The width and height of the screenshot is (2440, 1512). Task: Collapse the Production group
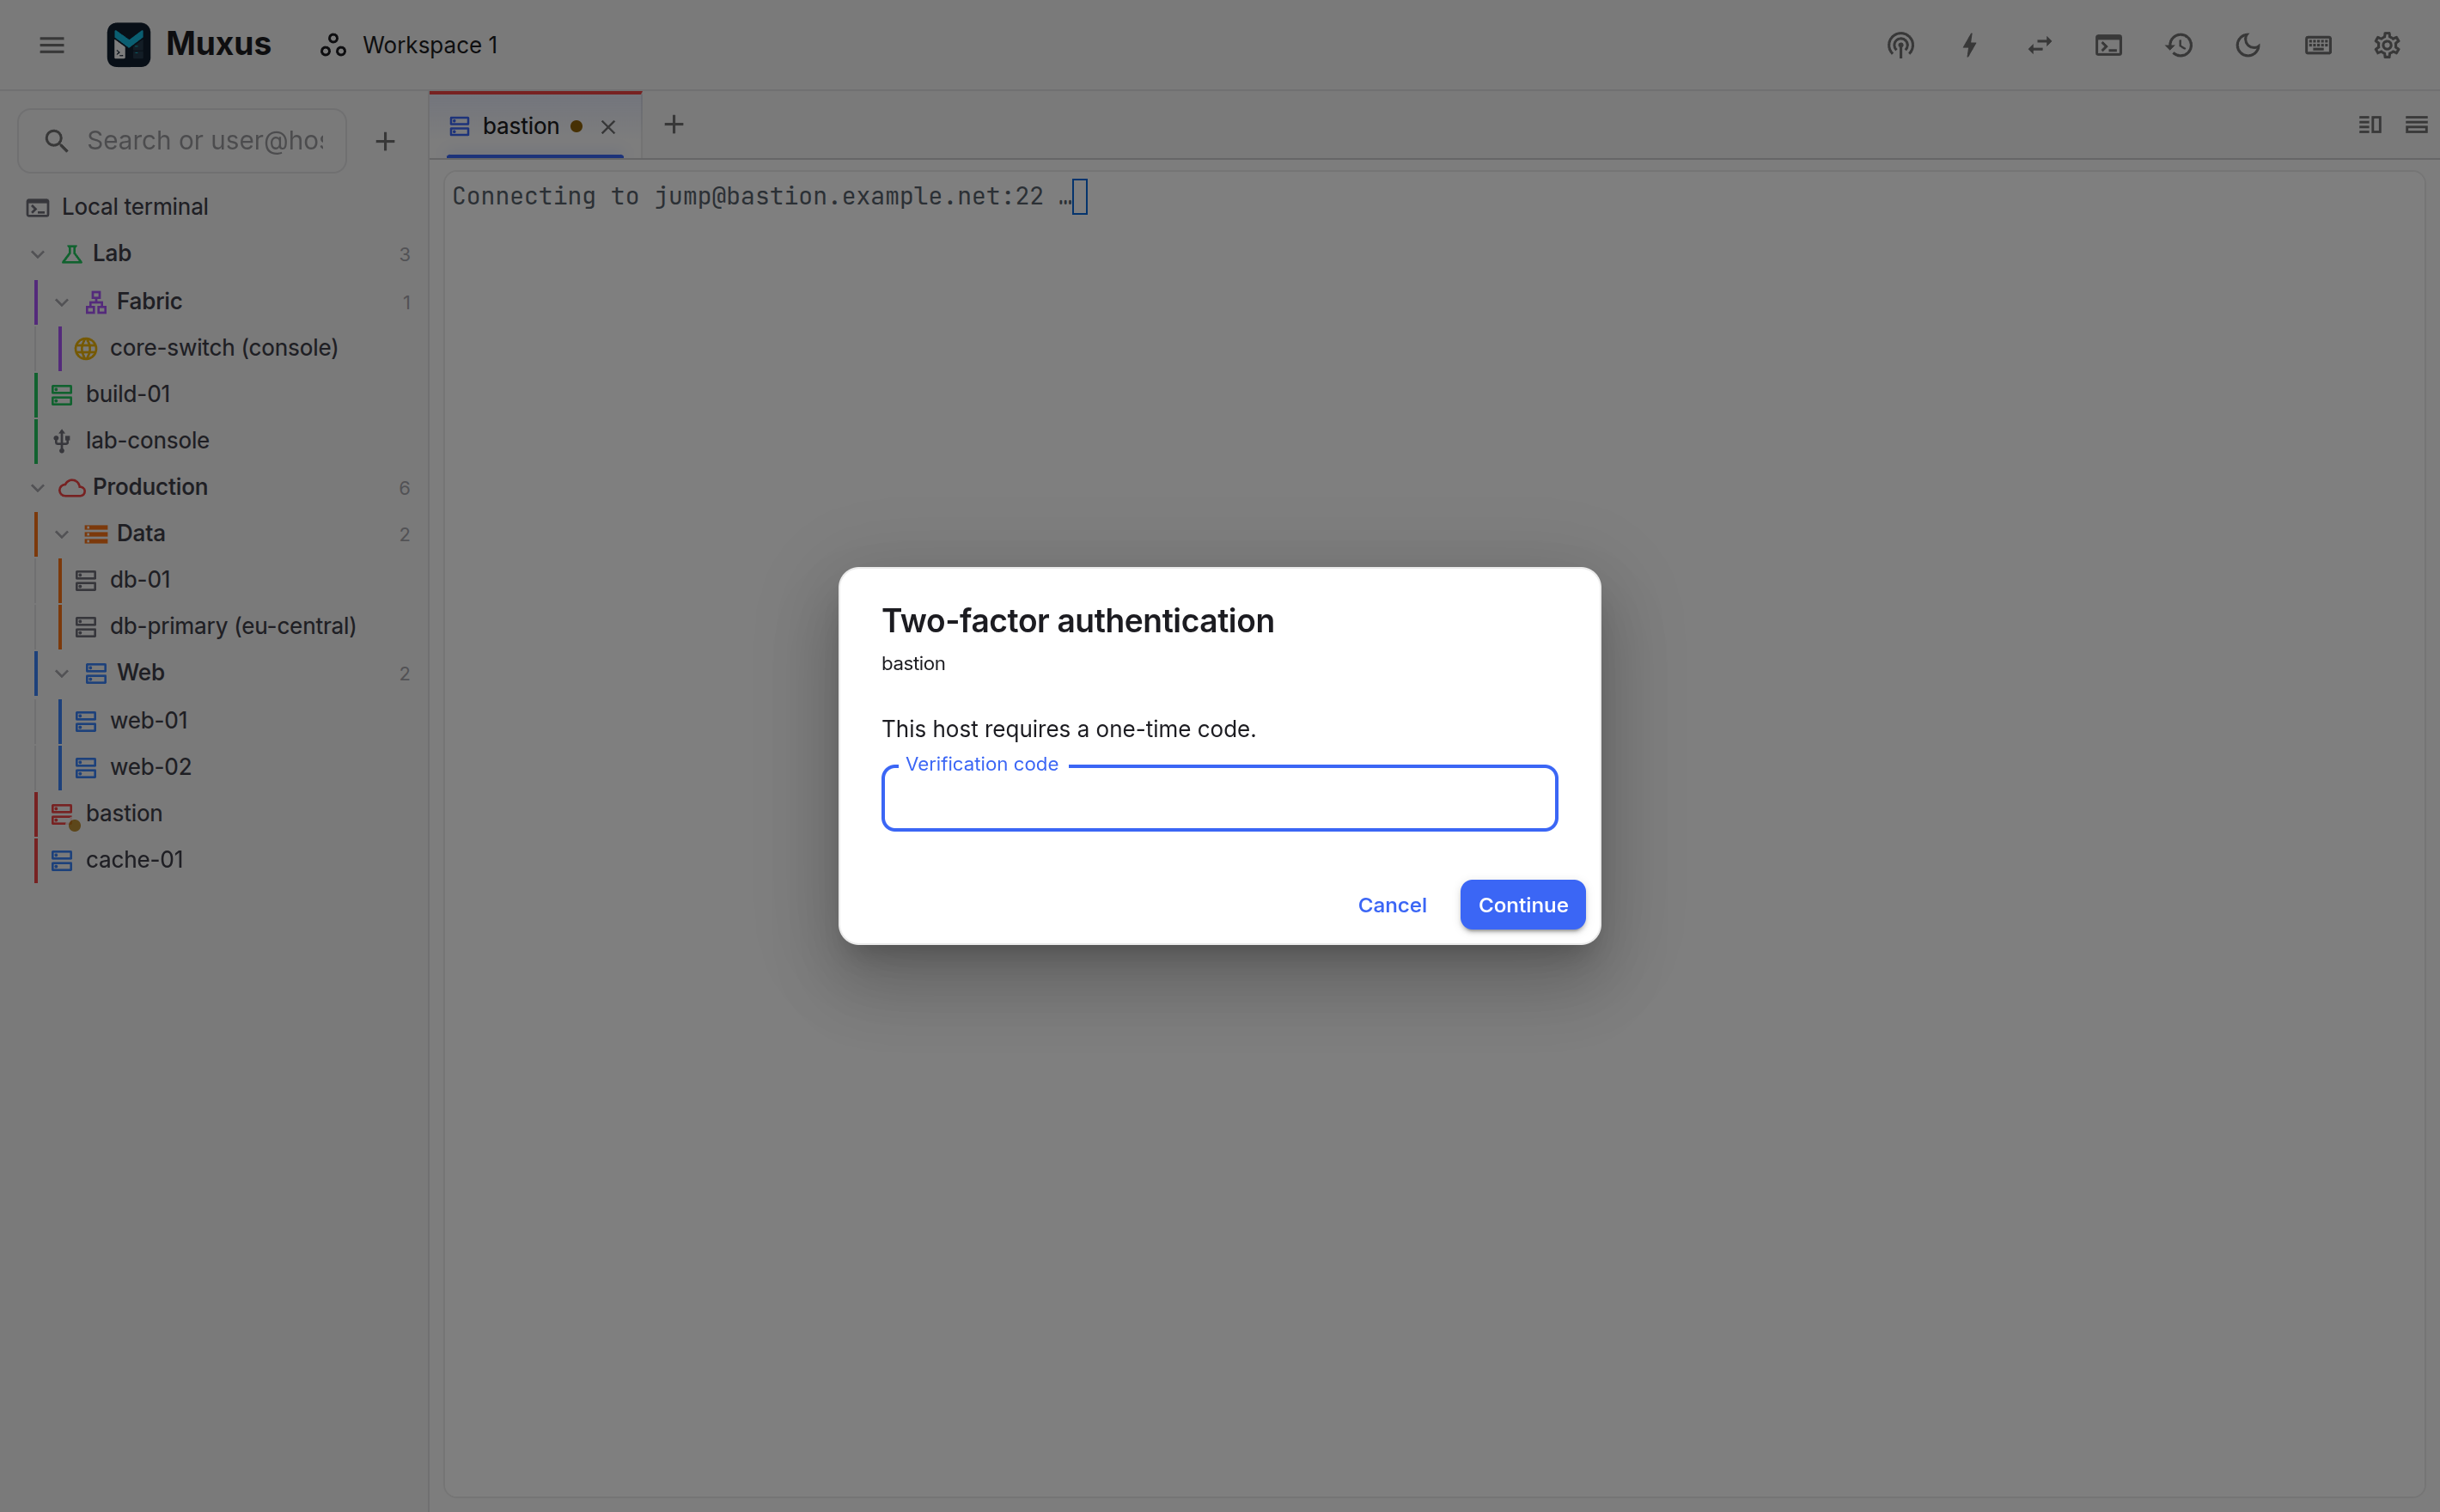point(38,488)
